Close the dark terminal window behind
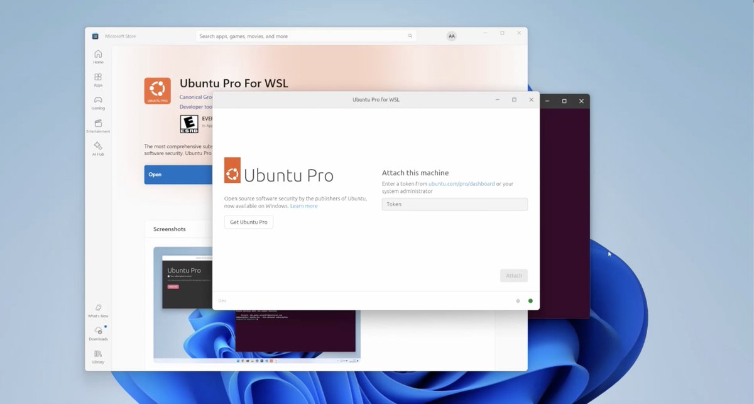Viewport: 754px width, 404px height. pyautogui.click(x=581, y=101)
